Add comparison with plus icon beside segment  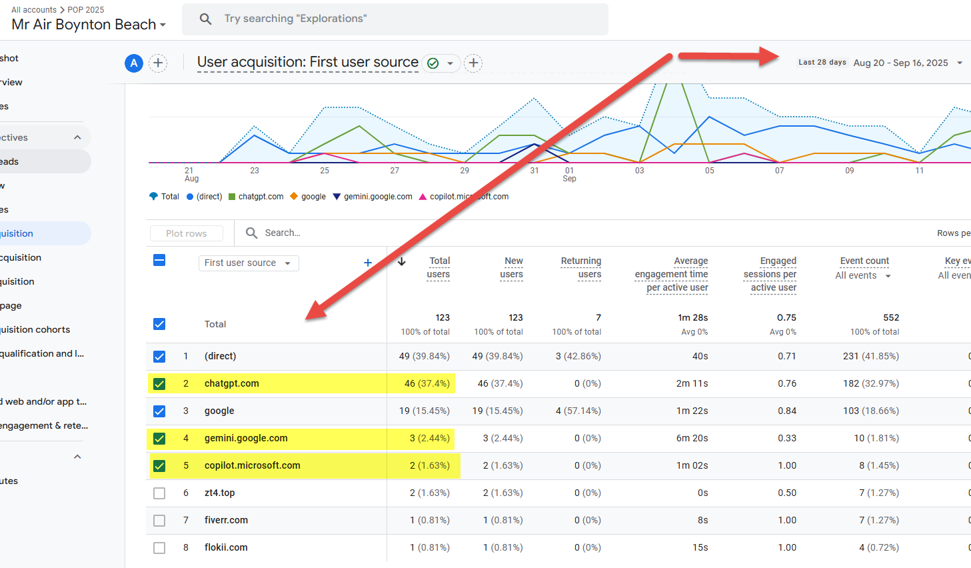(x=158, y=63)
